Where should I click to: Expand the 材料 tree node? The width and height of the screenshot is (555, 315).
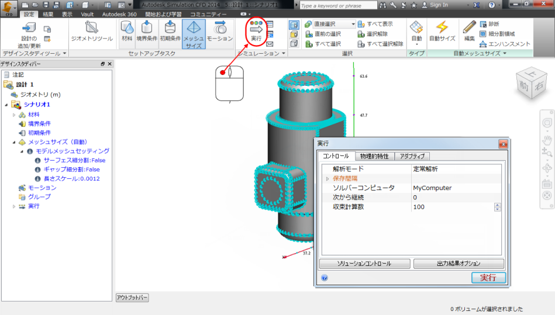pyautogui.click(x=14, y=115)
